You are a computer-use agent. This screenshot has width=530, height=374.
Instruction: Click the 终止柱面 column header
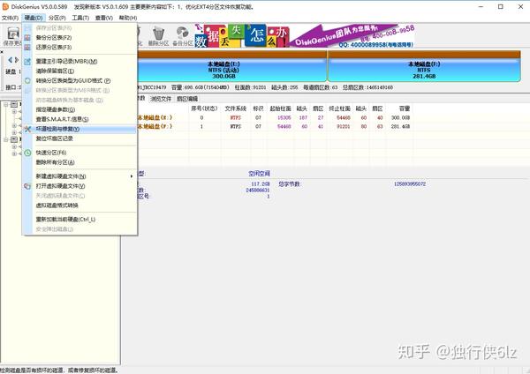pos(339,108)
